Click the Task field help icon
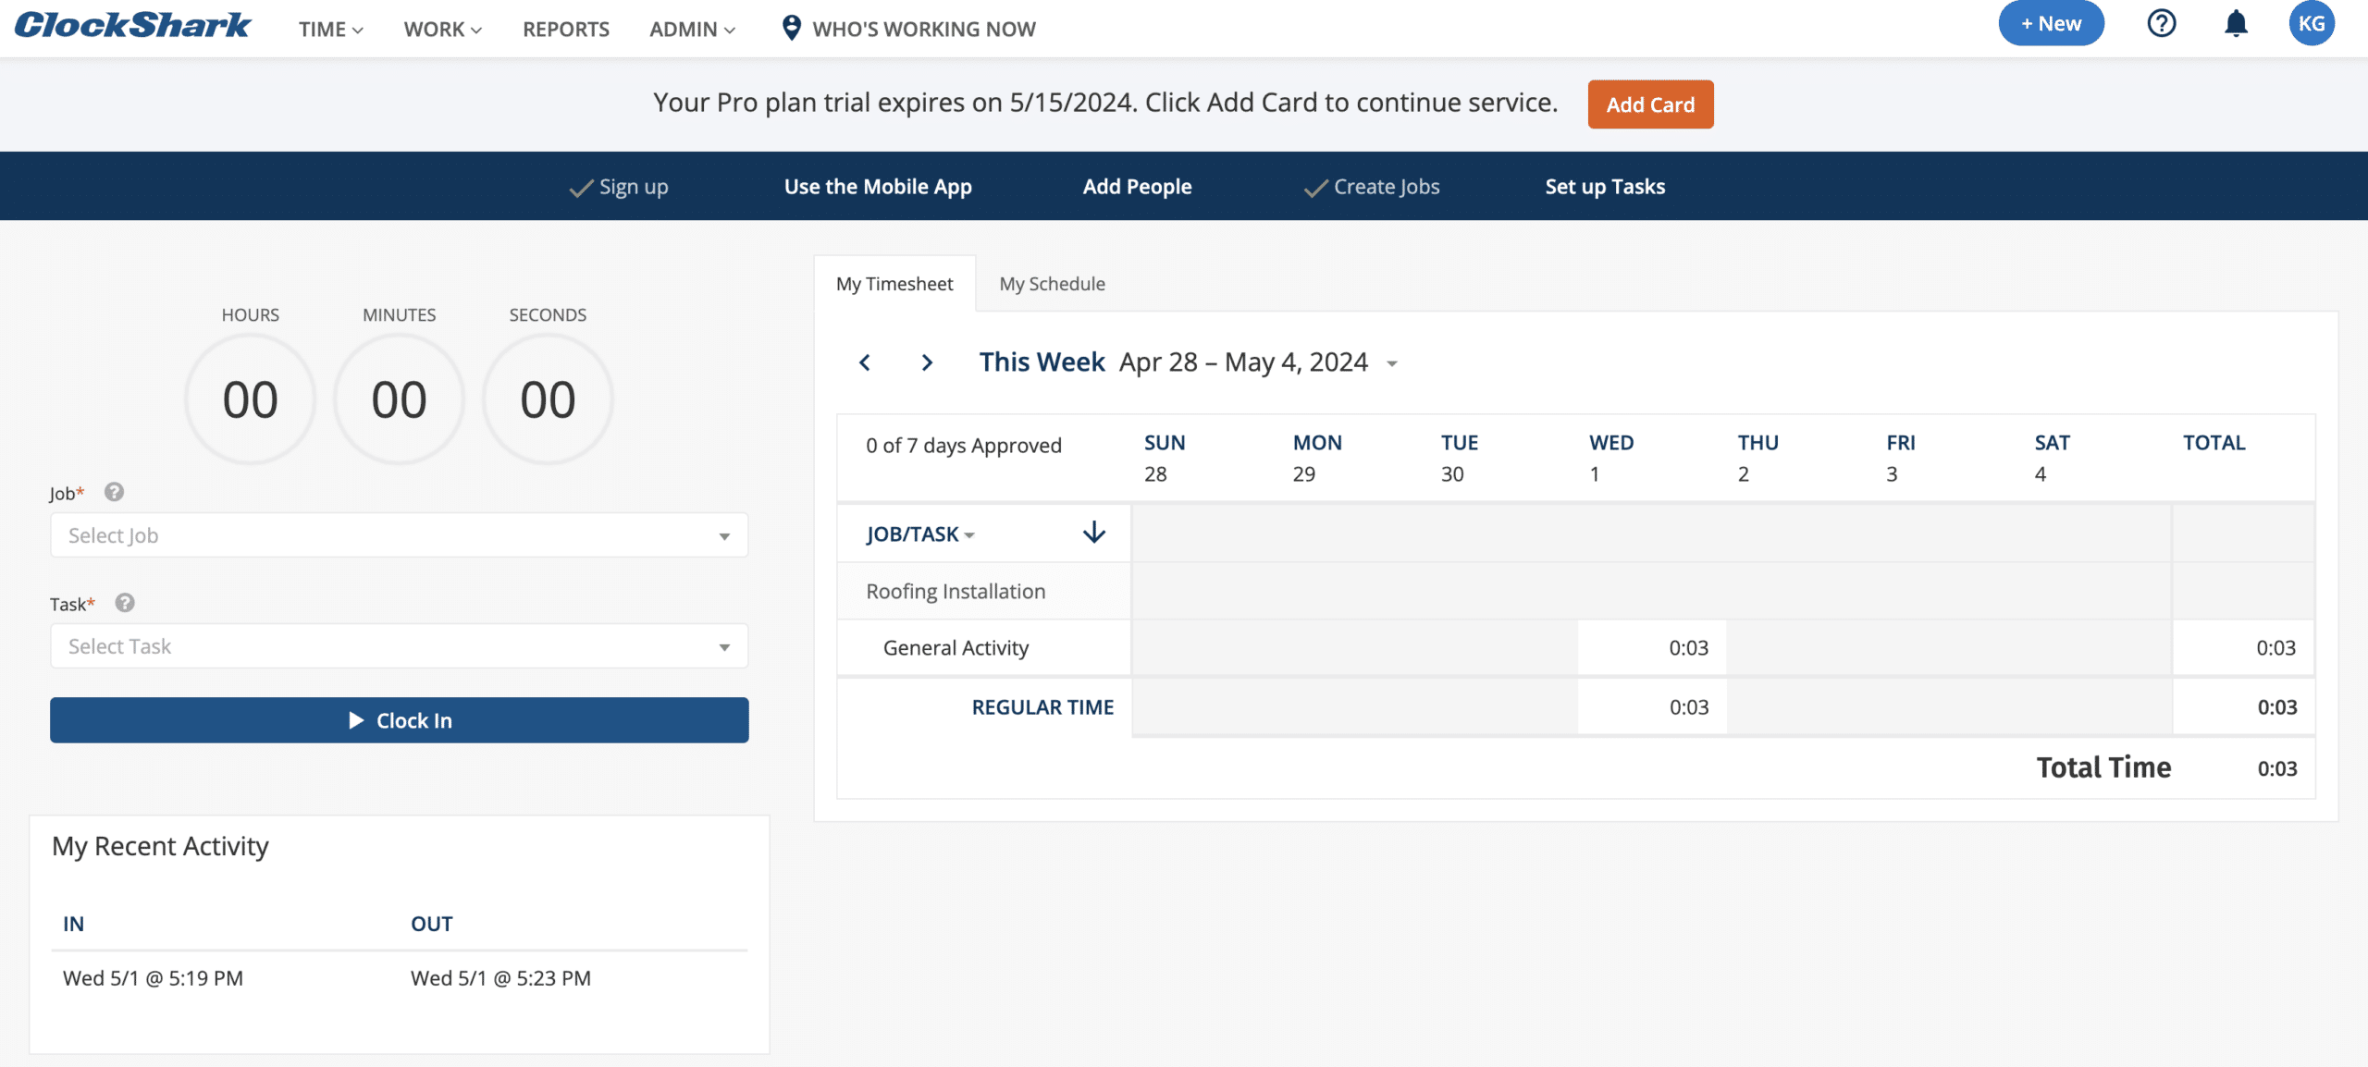This screenshot has width=2368, height=1067. tap(125, 603)
